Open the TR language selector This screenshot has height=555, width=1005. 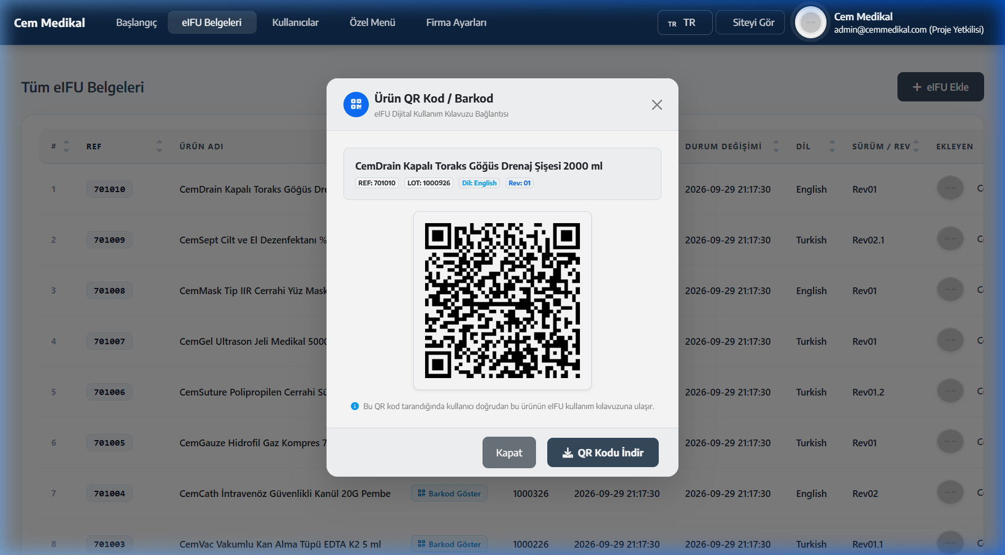685,23
